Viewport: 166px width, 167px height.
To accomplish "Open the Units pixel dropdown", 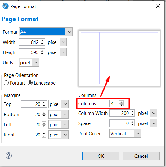I will [x=36, y=62].
